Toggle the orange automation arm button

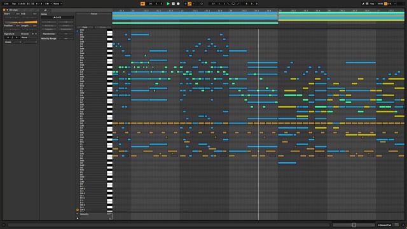point(190,4)
